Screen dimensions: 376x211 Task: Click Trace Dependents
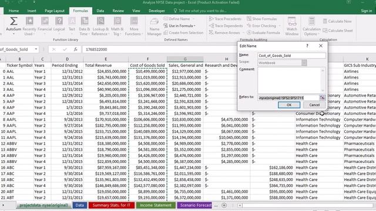[226, 26]
